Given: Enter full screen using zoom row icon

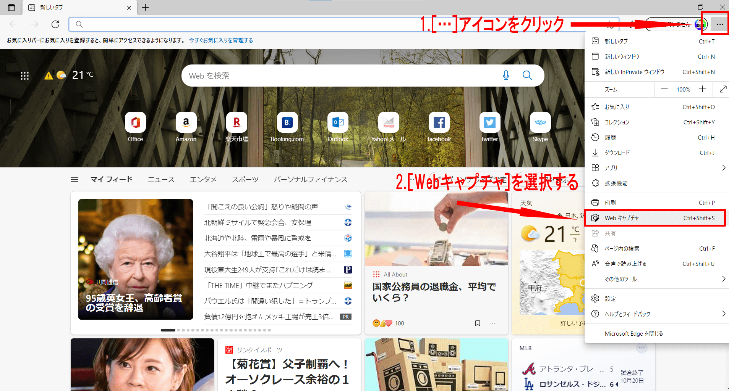Looking at the screenshot, I should click(x=723, y=89).
